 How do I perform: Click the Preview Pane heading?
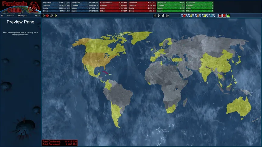(x=20, y=22)
